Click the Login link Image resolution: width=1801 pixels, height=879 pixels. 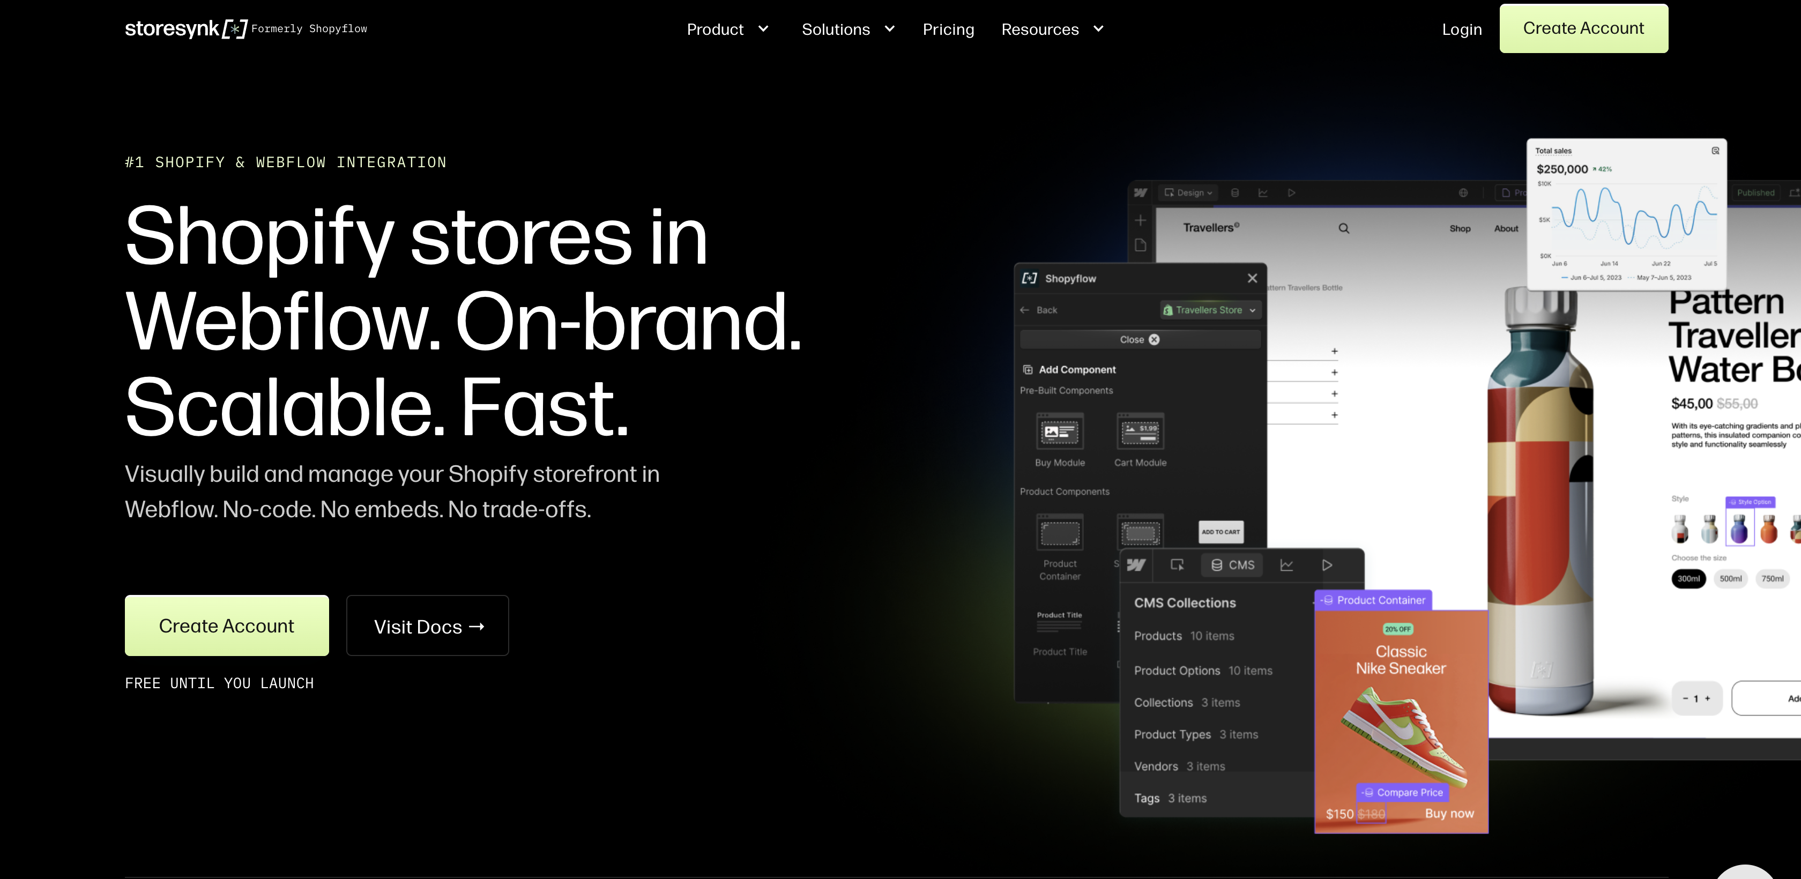point(1462,29)
